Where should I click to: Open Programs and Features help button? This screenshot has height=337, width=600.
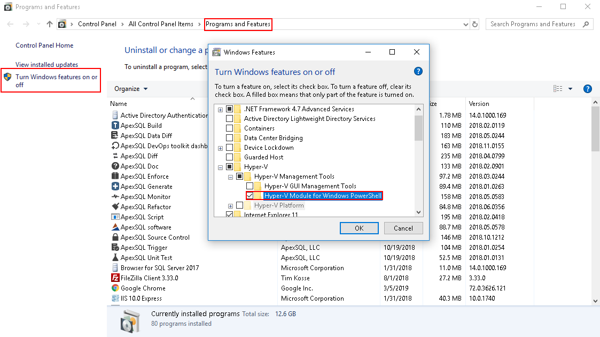[x=587, y=89]
